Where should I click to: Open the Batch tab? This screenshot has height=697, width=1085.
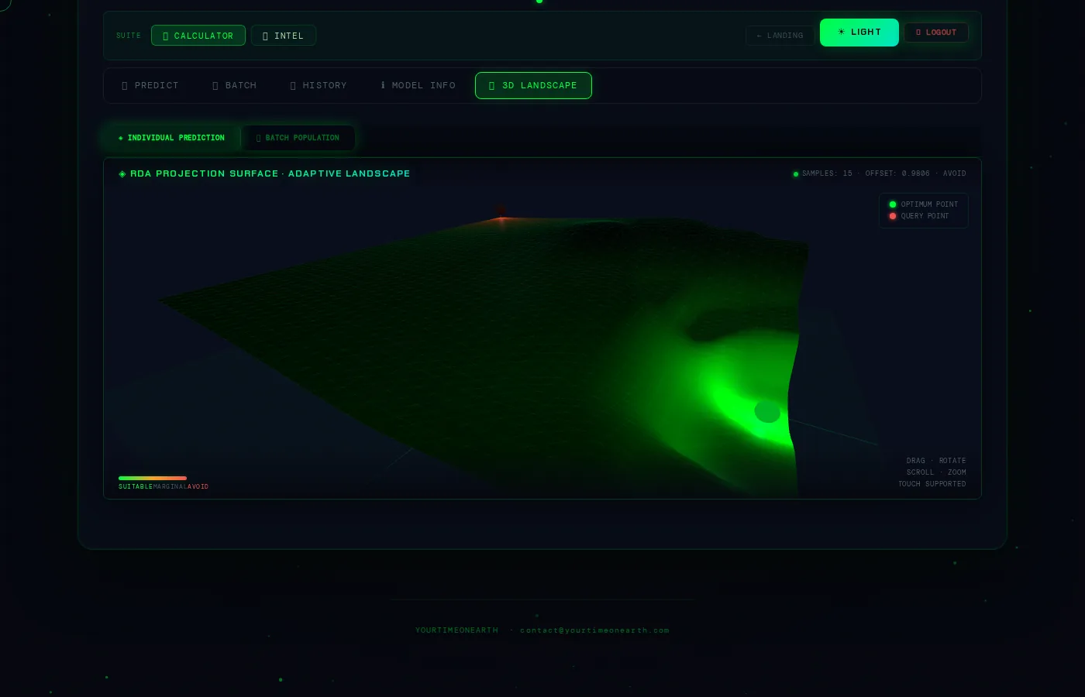235,85
